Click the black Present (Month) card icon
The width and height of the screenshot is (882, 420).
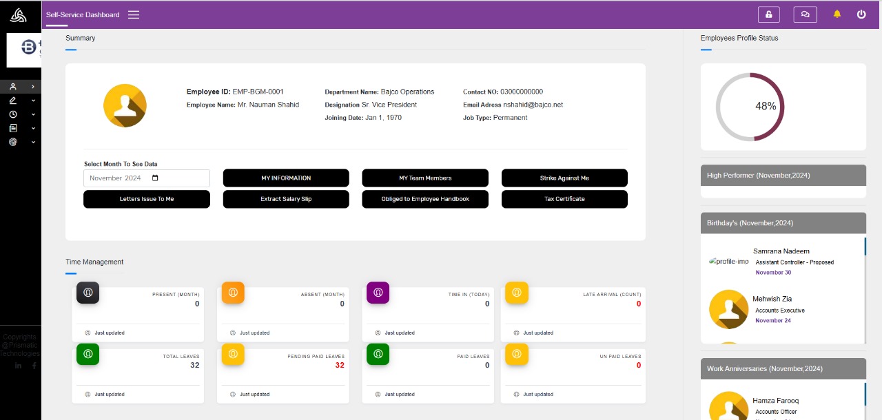(x=88, y=293)
